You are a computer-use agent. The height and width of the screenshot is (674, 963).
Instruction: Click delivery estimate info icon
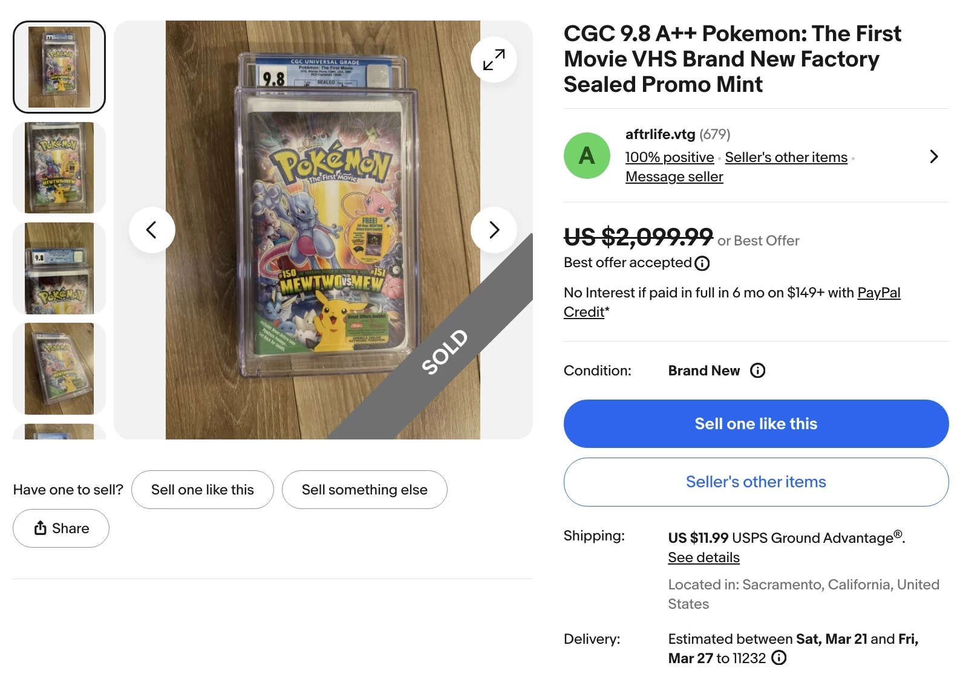point(779,658)
